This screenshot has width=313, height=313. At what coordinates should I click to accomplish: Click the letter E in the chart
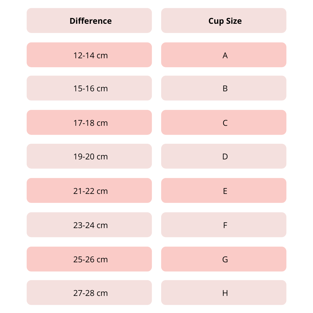(225, 191)
